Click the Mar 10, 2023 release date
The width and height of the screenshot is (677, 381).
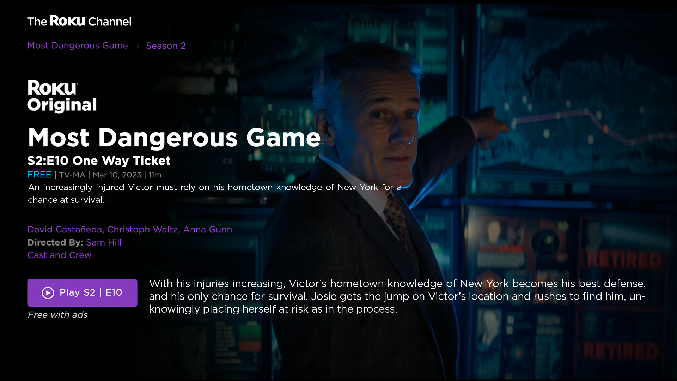click(x=117, y=175)
